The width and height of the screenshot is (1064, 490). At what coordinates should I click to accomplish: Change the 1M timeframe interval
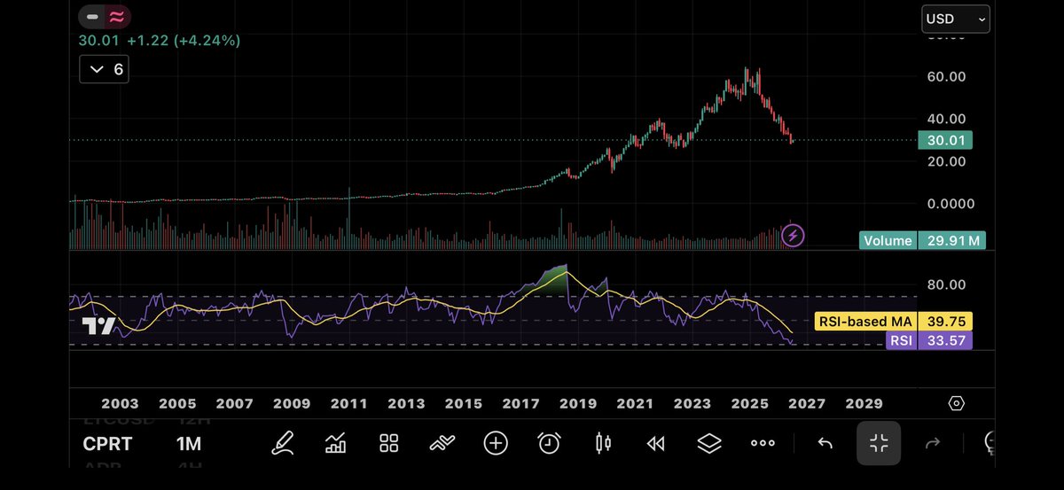point(189,444)
